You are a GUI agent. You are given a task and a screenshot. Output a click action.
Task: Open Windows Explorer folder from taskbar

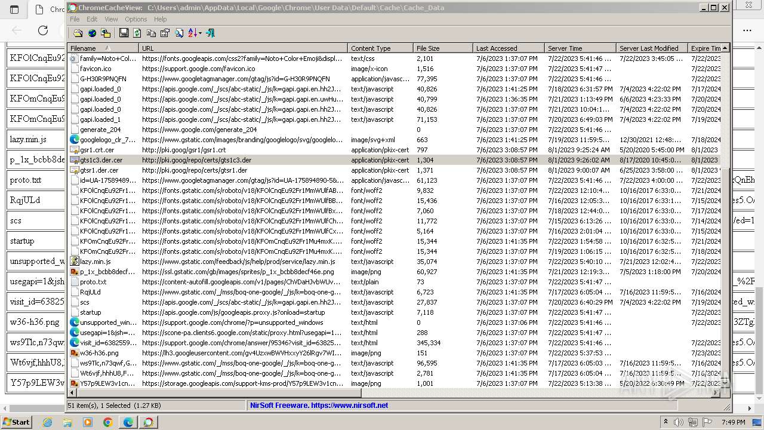67,422
